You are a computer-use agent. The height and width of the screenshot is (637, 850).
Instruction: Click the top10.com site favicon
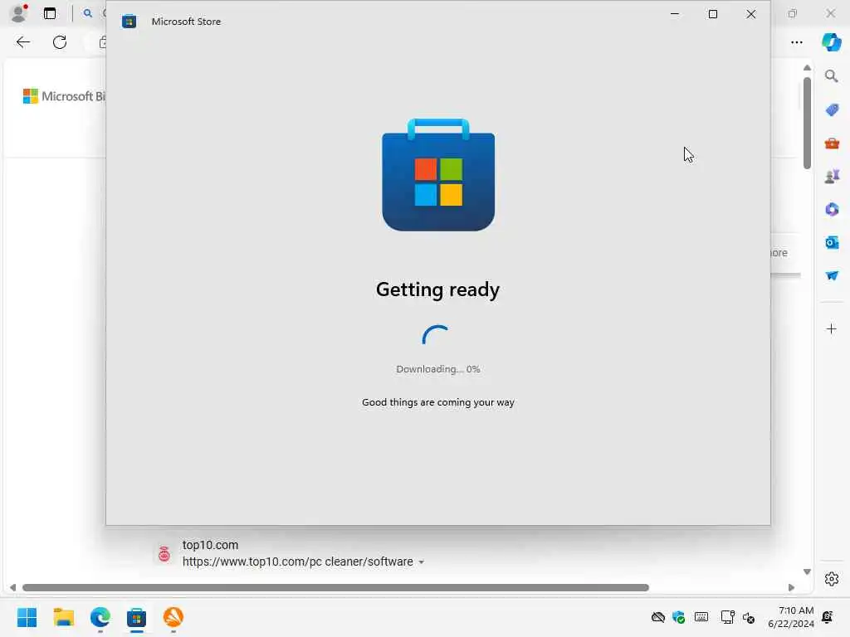click(164, 553)
